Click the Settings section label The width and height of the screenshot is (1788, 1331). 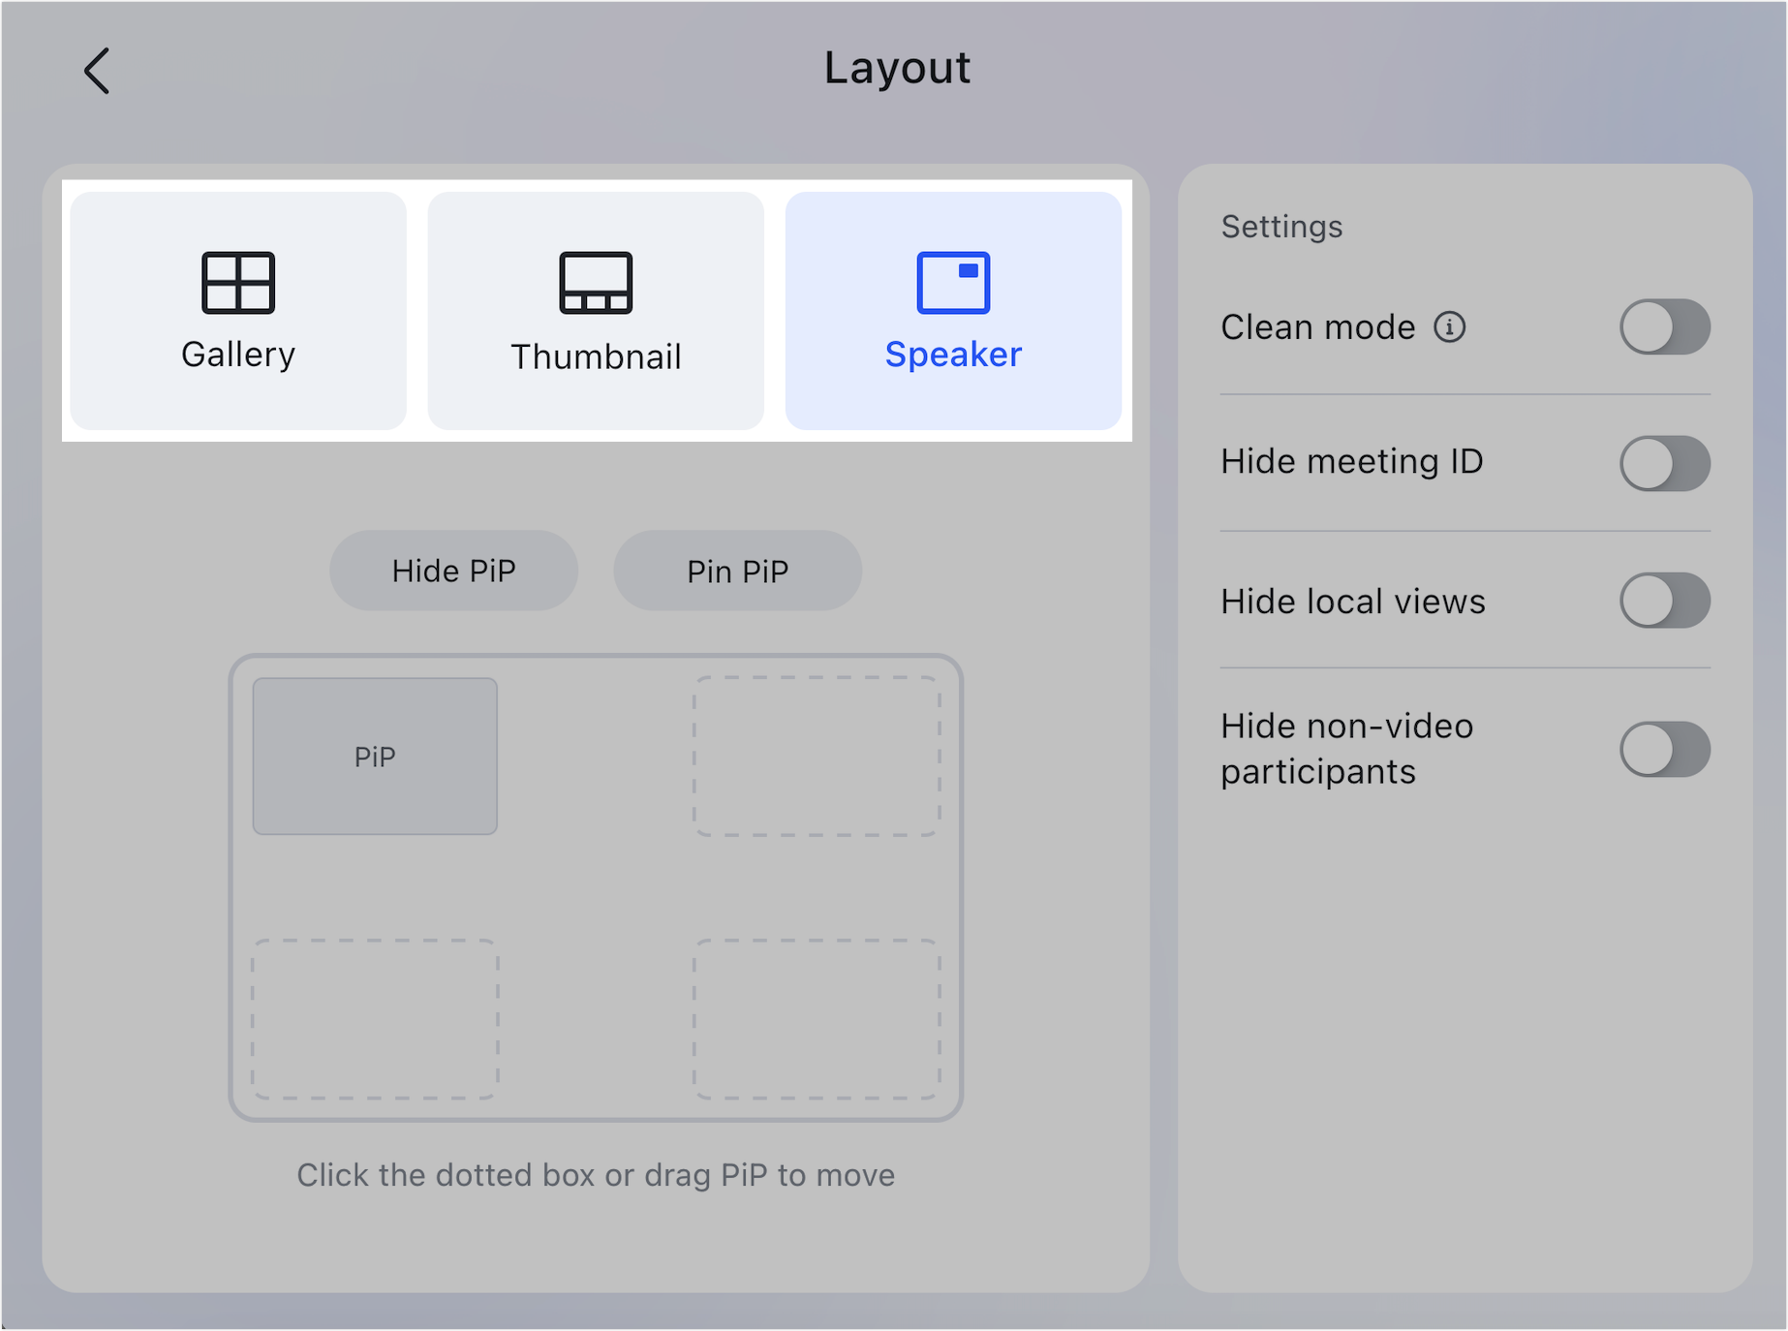click(x=1280, y=226)
